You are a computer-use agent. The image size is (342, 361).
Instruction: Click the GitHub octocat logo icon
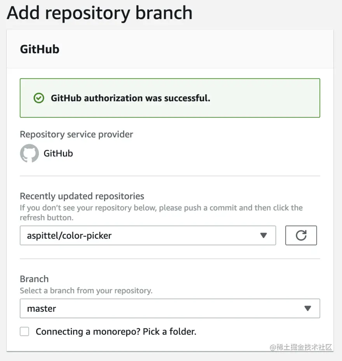(29, 153)
